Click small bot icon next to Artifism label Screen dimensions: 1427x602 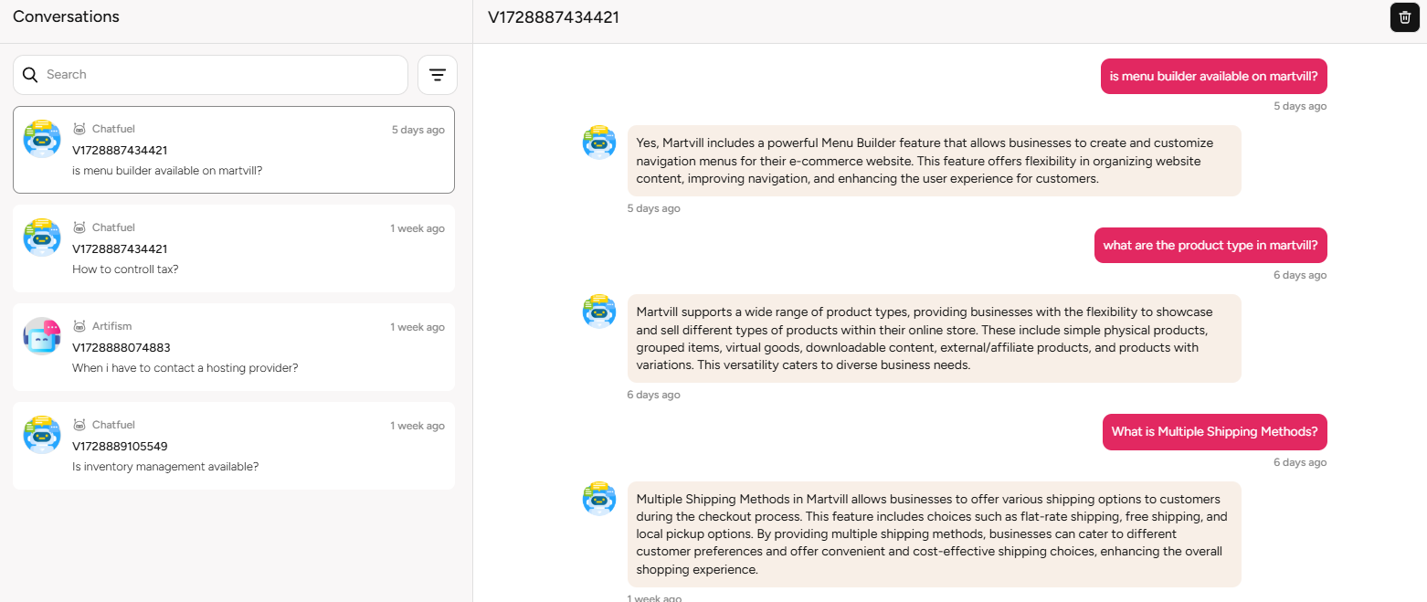[x=79, y=326]
